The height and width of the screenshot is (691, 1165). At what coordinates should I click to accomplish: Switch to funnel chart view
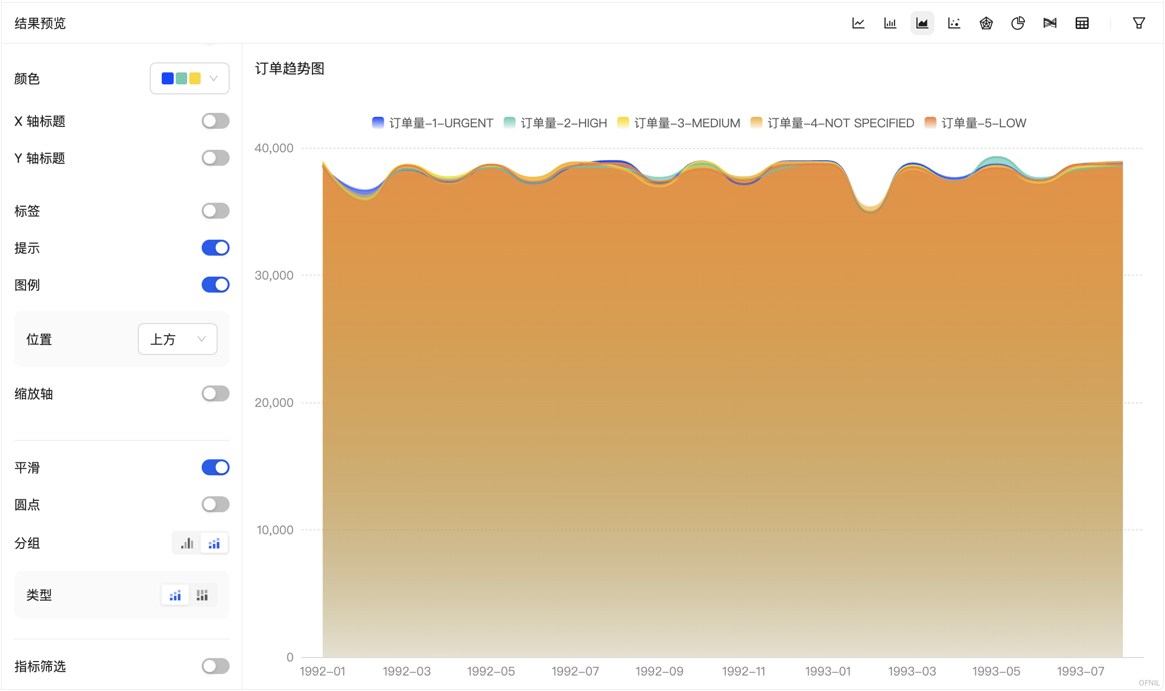pyautogui.click(x=1050, y=23)
